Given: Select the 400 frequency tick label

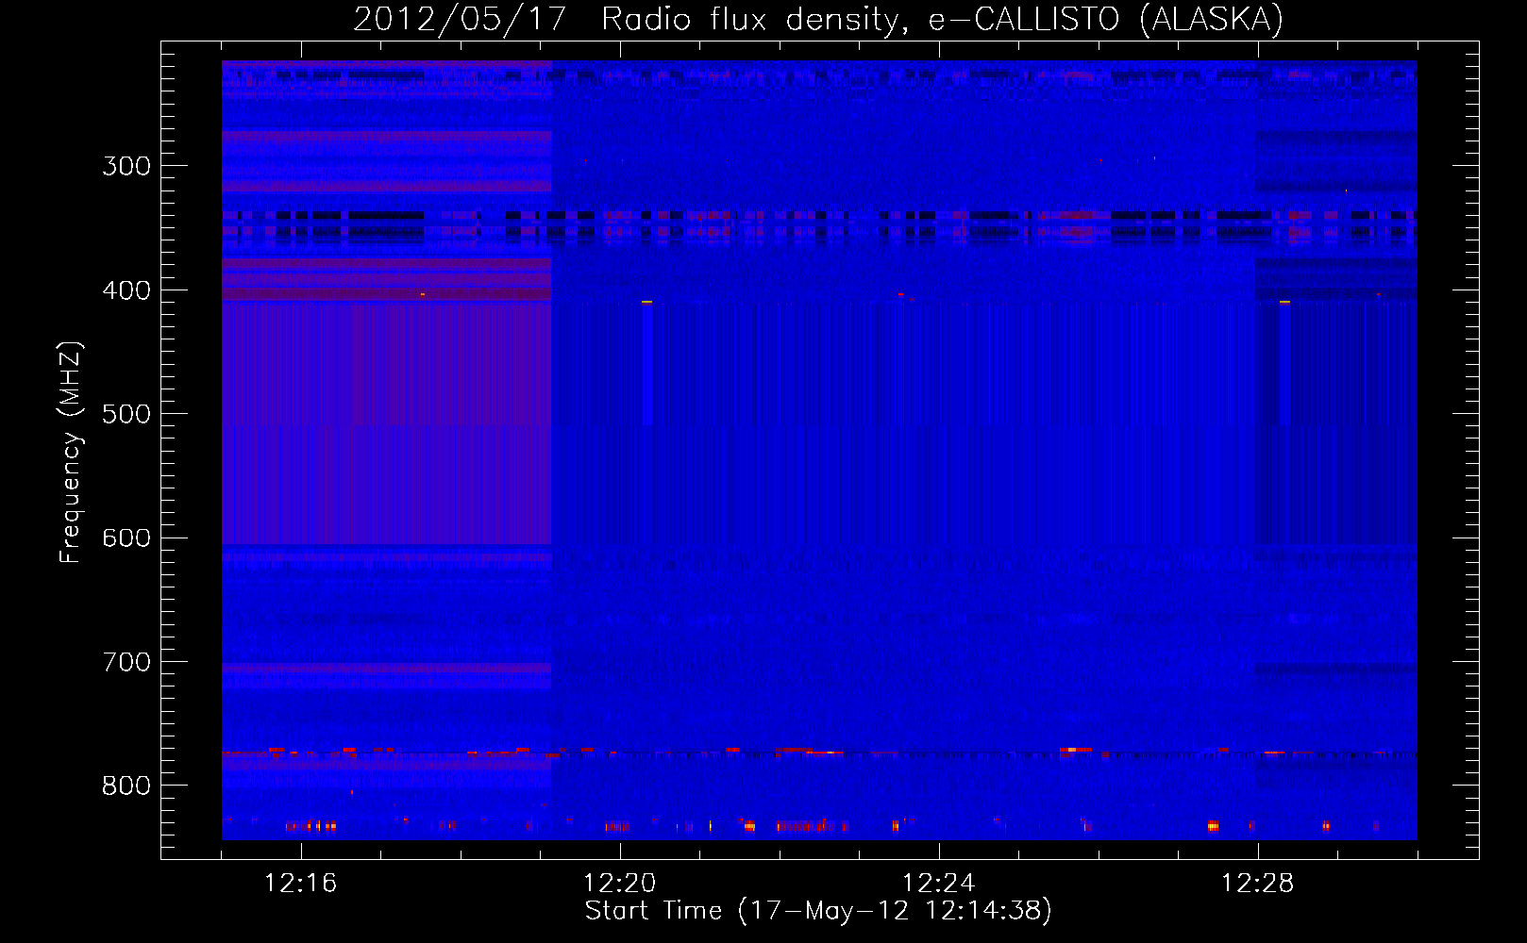Looking at the screenshot, I should [126, 290].
